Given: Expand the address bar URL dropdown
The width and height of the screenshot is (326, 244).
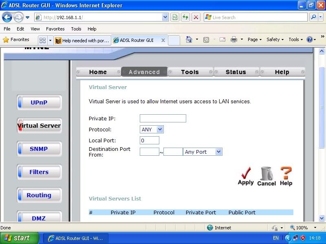Looking at the screenshot, I should [165, 17].
